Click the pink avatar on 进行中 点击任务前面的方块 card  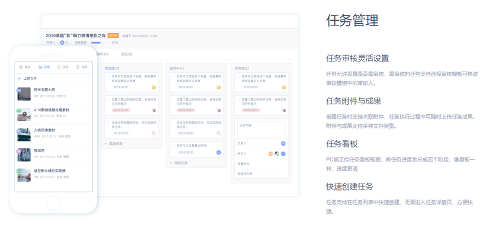219,133
